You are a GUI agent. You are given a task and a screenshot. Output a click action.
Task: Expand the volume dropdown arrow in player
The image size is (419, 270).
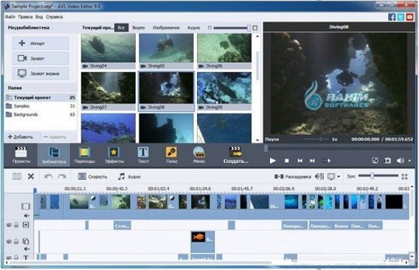[x=409, y=160]
